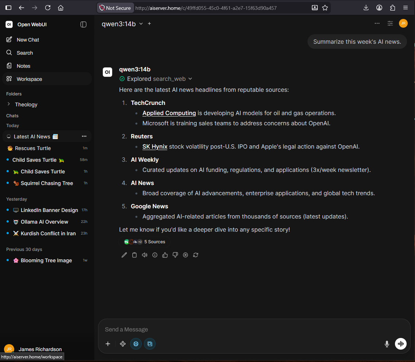Expand the Theology folder
415x362 pixels.
(x=26, y=105)
